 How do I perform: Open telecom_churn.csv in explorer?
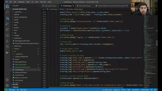pyautogui.click(x=21, y=78)
